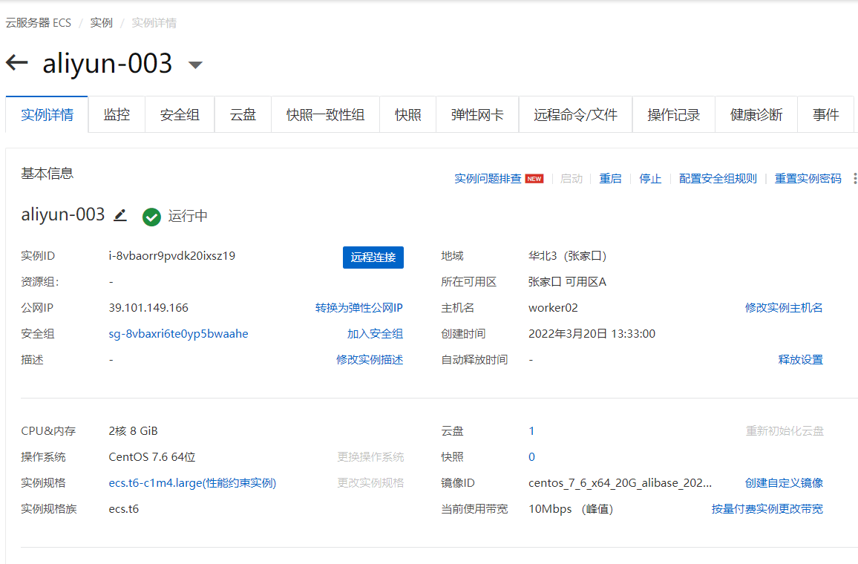
Task: Click 创建自定义镜像 link
Action: (x=784, y=483)
